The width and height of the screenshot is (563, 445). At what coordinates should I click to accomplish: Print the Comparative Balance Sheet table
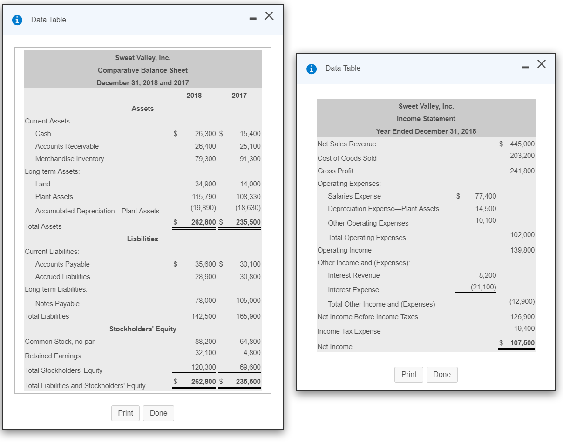click(x=125, y=413)
